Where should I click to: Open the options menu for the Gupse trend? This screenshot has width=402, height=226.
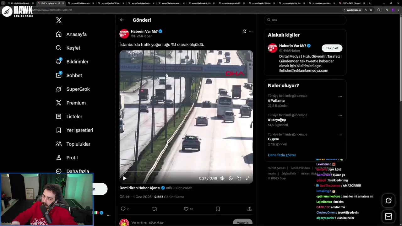click(x=340, y=135)
